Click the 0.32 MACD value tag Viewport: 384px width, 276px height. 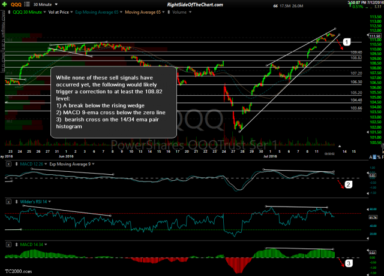tap(372, 175)
